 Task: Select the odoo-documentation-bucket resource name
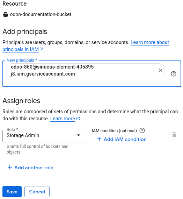41,14
